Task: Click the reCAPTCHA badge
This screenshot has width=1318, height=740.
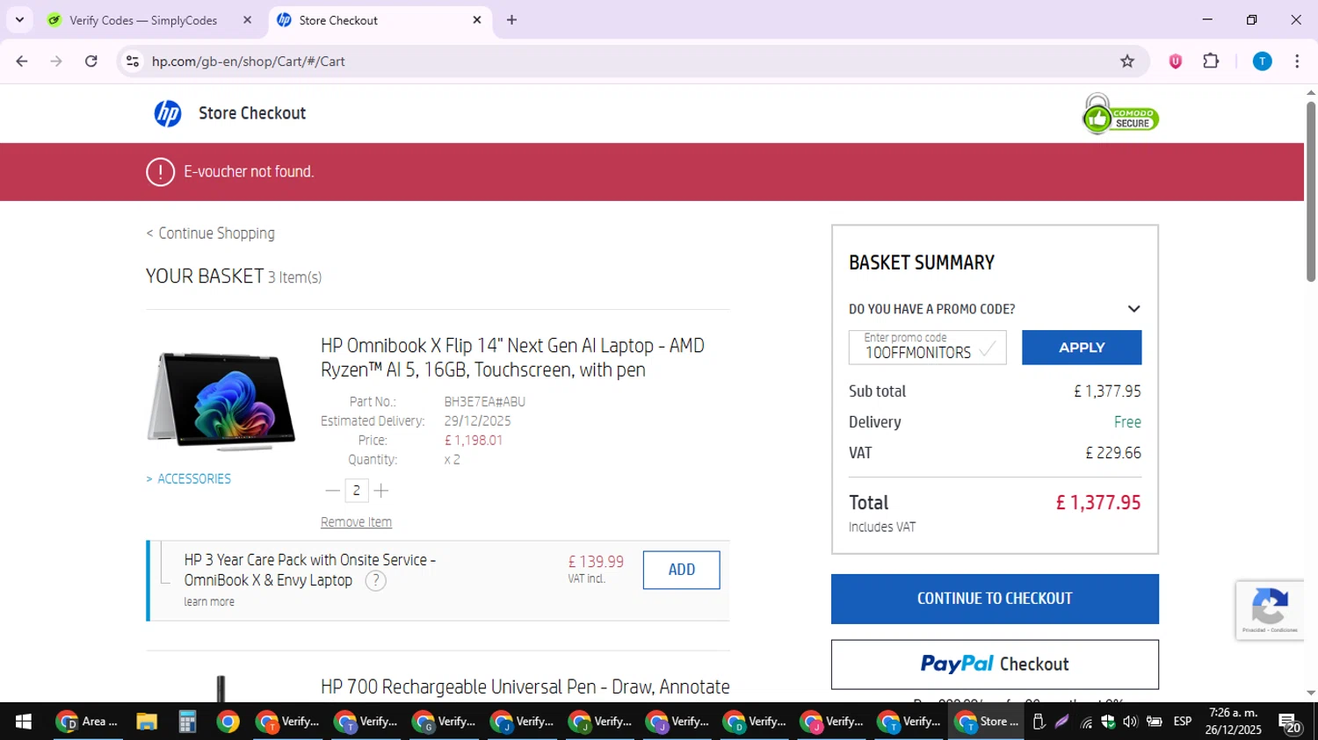Action: [x=1270, y=610]
